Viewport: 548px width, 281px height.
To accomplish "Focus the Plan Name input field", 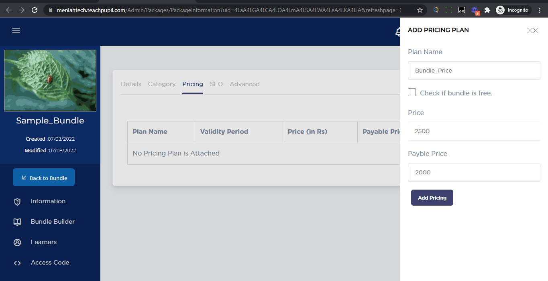I will (x=474, y=71).
